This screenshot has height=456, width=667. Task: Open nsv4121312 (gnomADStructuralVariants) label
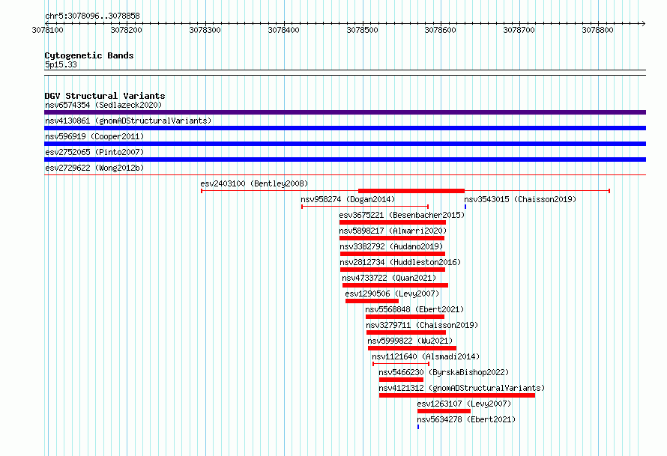[x=462, y=388]
